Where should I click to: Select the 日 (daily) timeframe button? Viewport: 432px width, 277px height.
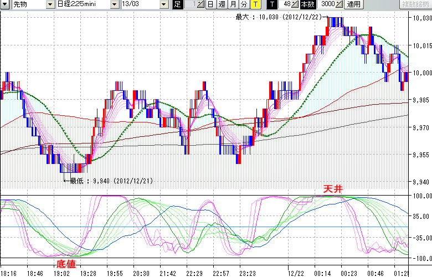[210, 4]
